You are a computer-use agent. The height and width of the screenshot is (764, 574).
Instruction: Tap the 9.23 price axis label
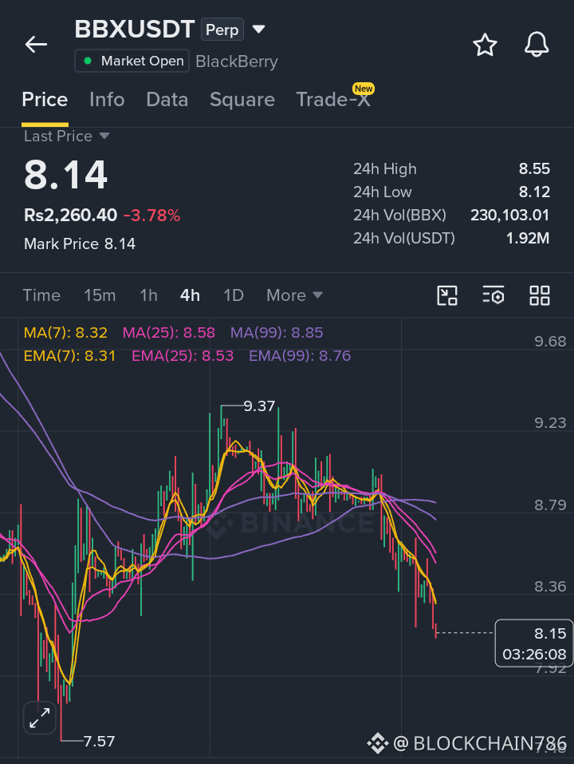[x=550, y=422]
